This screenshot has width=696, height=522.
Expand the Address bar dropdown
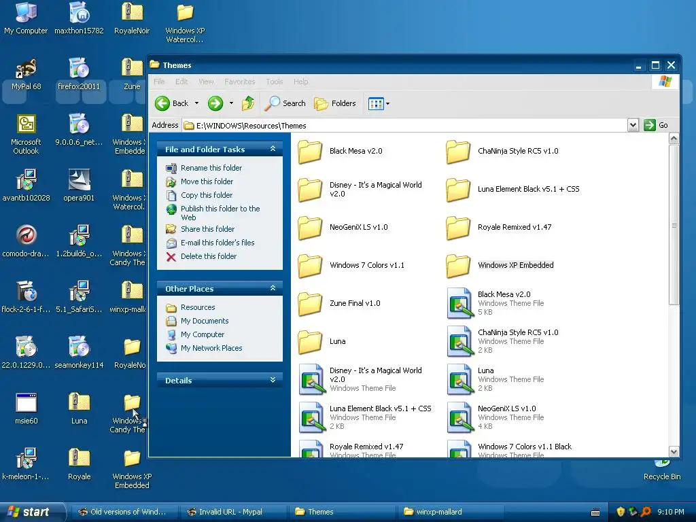[633, 125]
